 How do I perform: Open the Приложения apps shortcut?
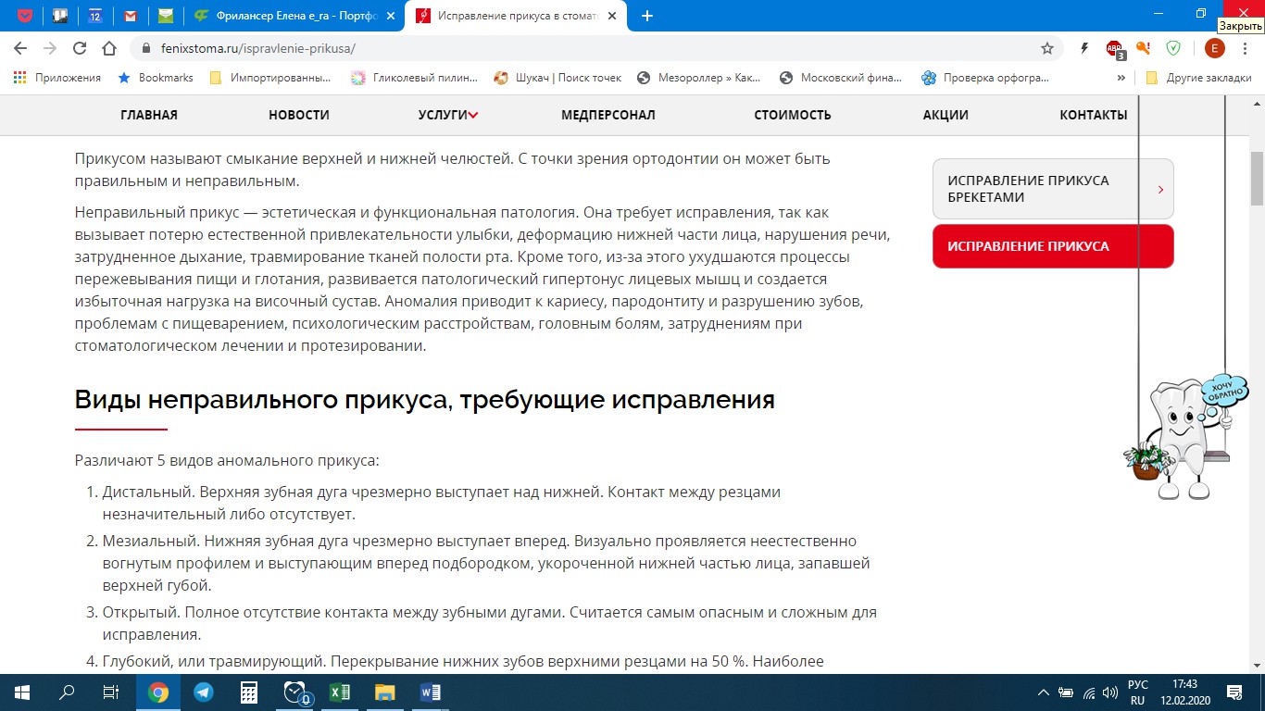click(57, 78)
